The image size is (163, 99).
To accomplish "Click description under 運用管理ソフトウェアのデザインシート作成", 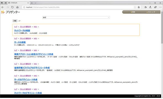I will (63, 70).
